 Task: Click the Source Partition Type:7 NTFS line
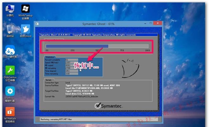(x=93, y=85)
